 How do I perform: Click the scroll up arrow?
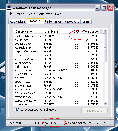point(105,31)
